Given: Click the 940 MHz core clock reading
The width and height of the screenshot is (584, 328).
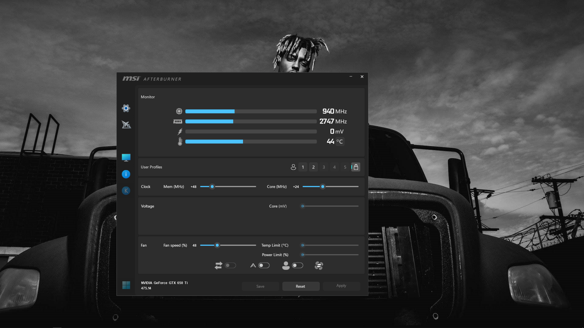Looking at the screenshot, I should pos(335,111).
